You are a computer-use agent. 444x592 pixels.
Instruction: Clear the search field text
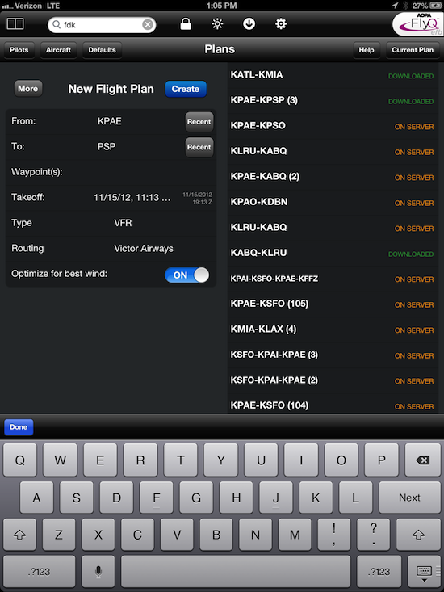point(148,25)
